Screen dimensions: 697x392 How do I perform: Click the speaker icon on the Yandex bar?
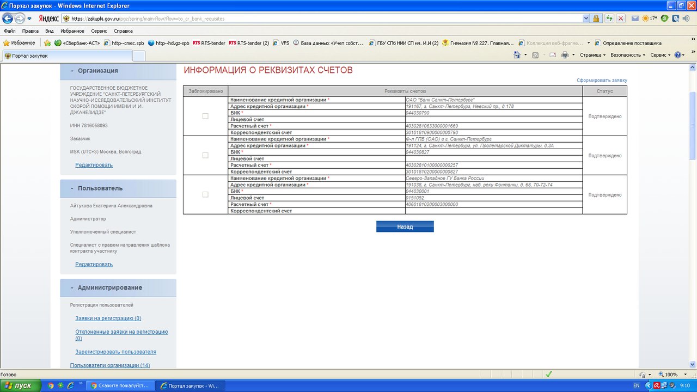686,18
